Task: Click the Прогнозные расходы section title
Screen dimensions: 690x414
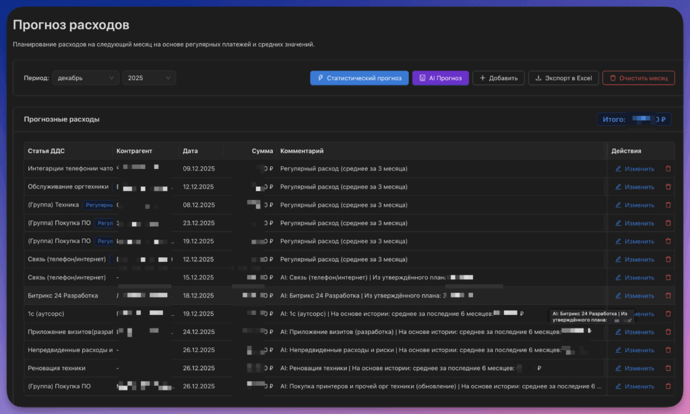Action: pos(61,119)
